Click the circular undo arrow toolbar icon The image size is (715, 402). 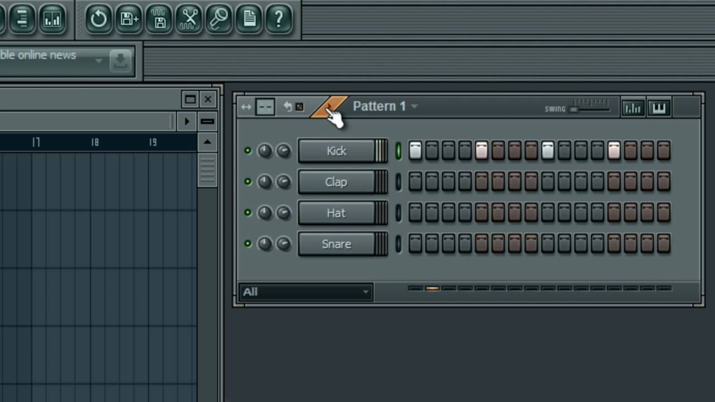point(99,19)
